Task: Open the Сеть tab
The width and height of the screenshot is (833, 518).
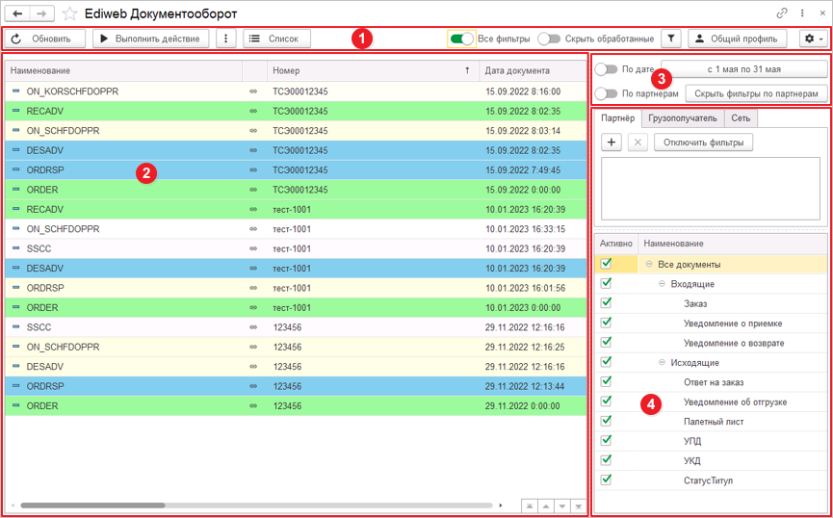Action: (x=741, y=118)
